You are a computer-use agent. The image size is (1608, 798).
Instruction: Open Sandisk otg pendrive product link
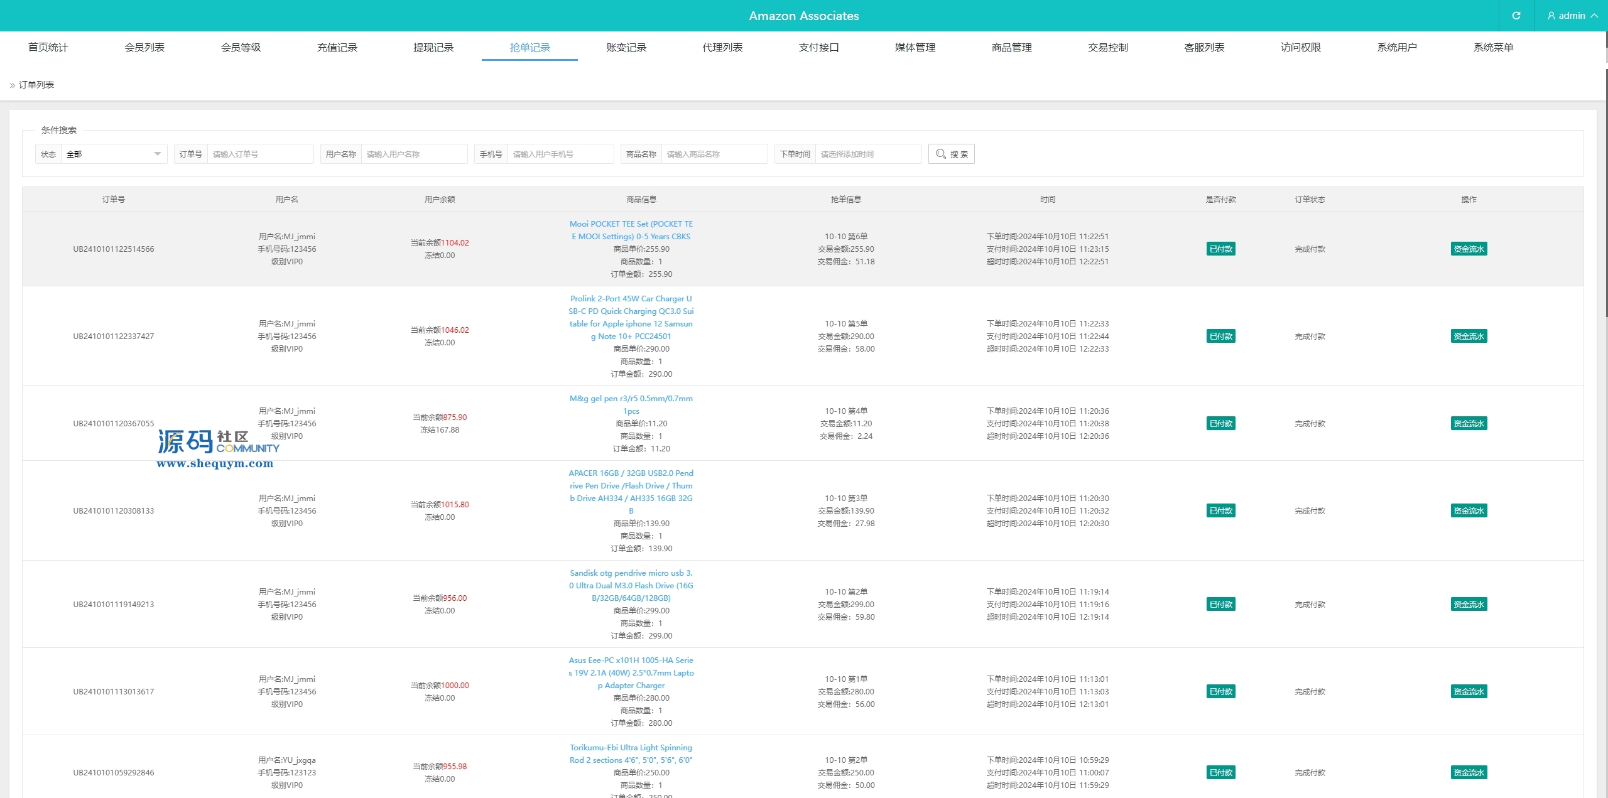(x=631, y=585)
